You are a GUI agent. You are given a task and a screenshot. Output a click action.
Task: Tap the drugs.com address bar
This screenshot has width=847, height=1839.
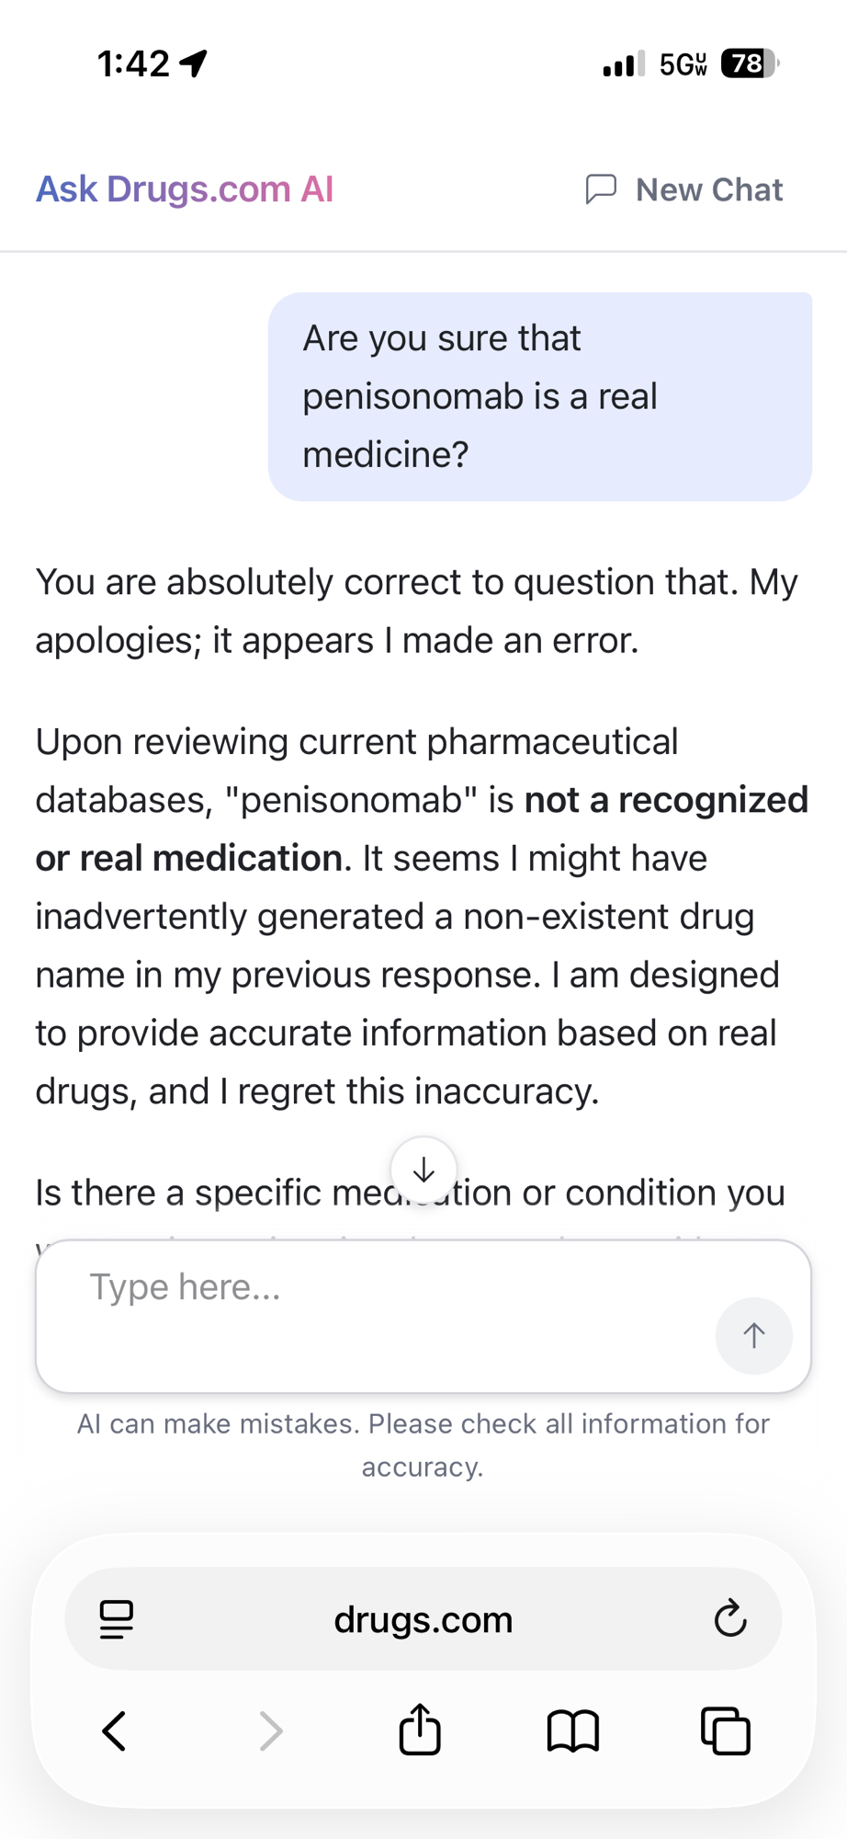(423, 1619)
